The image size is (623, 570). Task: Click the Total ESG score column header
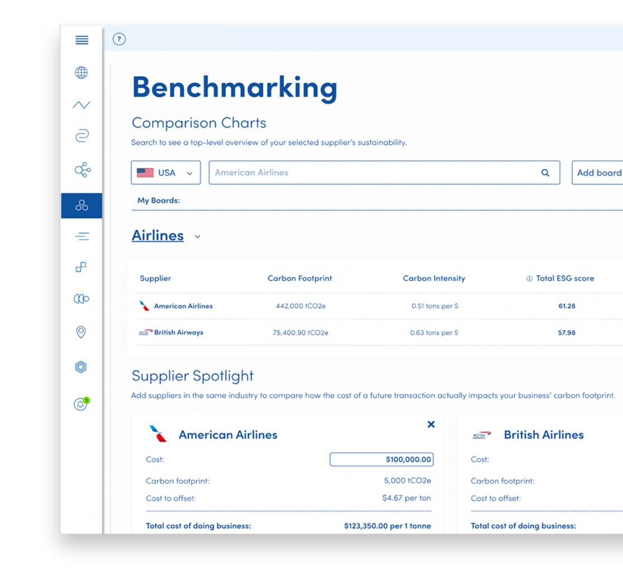(x=565, y=279)
